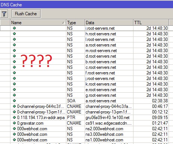Click green status icon for l.root-servers.net row
This screenshot has width=173, height=144.
[14, 39]
